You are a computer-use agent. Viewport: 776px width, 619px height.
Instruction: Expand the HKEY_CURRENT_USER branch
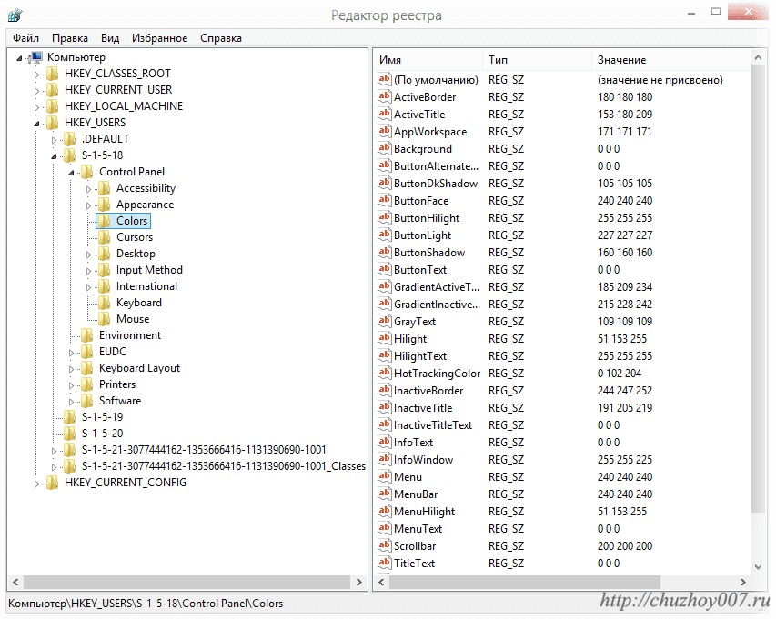coord(36,91)
